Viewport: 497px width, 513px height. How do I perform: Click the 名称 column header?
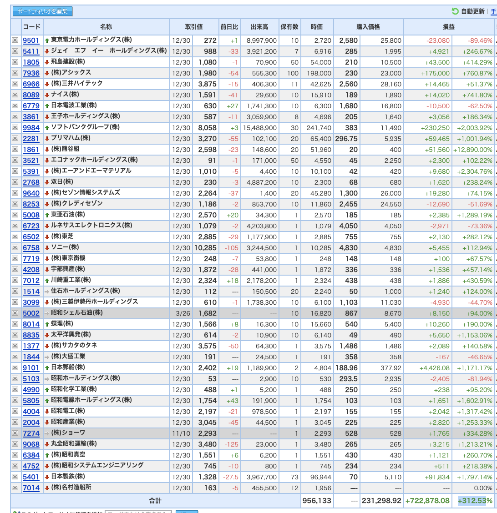pos(106,27)
